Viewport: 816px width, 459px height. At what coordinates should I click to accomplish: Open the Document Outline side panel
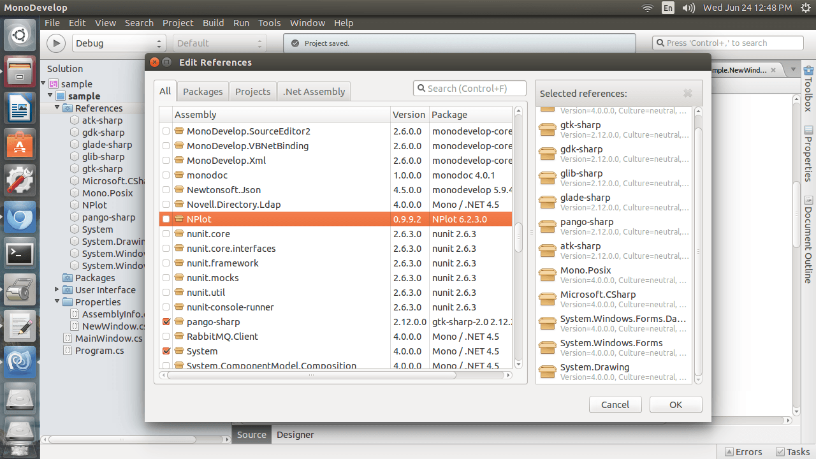point(808,240)
